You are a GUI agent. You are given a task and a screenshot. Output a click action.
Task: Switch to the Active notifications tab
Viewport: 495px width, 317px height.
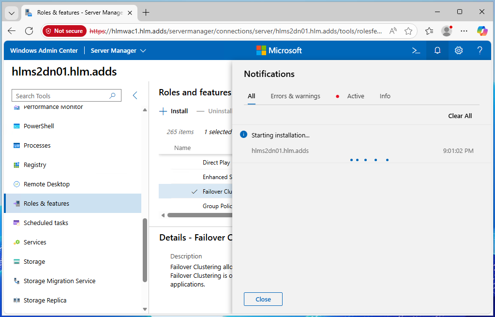click(355, 96)
